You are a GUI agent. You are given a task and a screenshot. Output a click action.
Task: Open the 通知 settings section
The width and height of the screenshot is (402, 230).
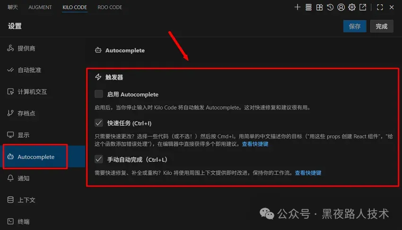pyautogui.click(x=42, y=178)
